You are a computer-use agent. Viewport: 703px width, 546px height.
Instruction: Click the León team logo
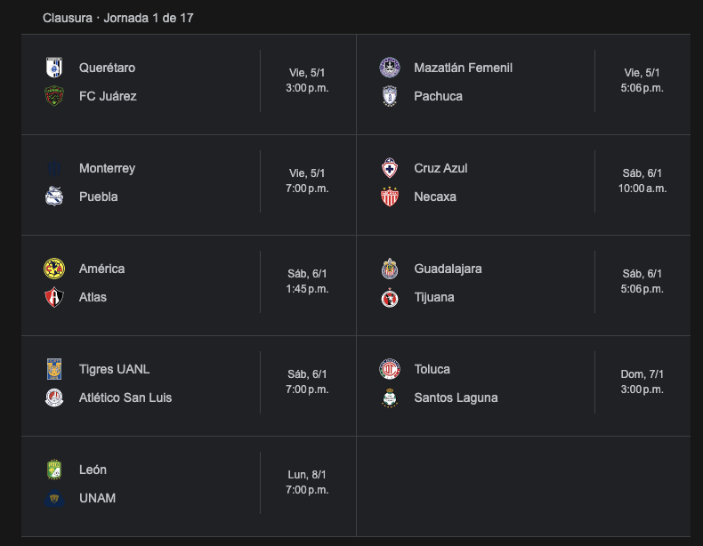pos(54,470)
